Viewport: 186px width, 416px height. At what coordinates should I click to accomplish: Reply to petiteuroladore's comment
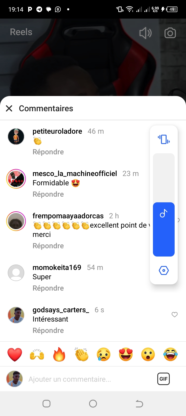48,152
